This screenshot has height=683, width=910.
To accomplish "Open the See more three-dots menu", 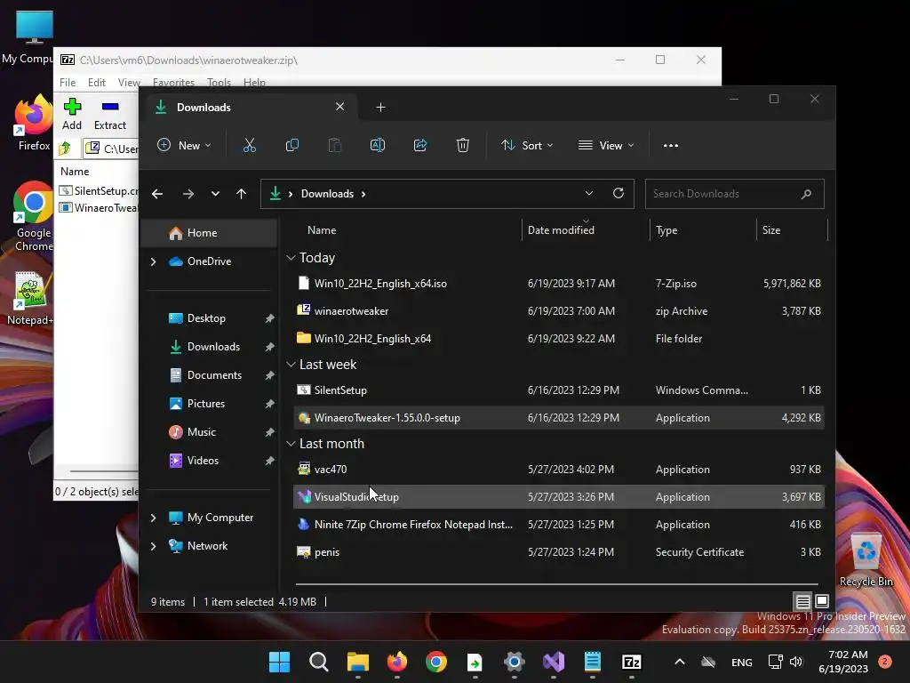I will pos(670,146).
